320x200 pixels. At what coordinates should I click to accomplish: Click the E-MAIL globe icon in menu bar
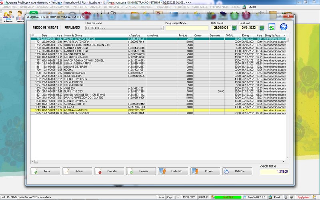click(244, 7)
